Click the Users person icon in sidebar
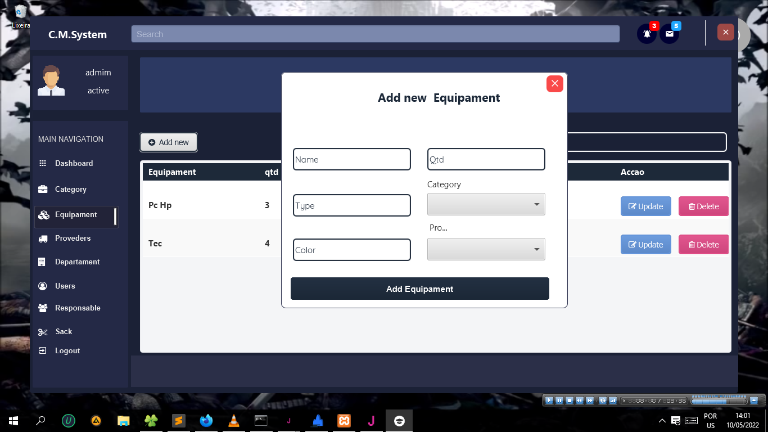This screenshot has width=768, height=432. coord(43,286)
